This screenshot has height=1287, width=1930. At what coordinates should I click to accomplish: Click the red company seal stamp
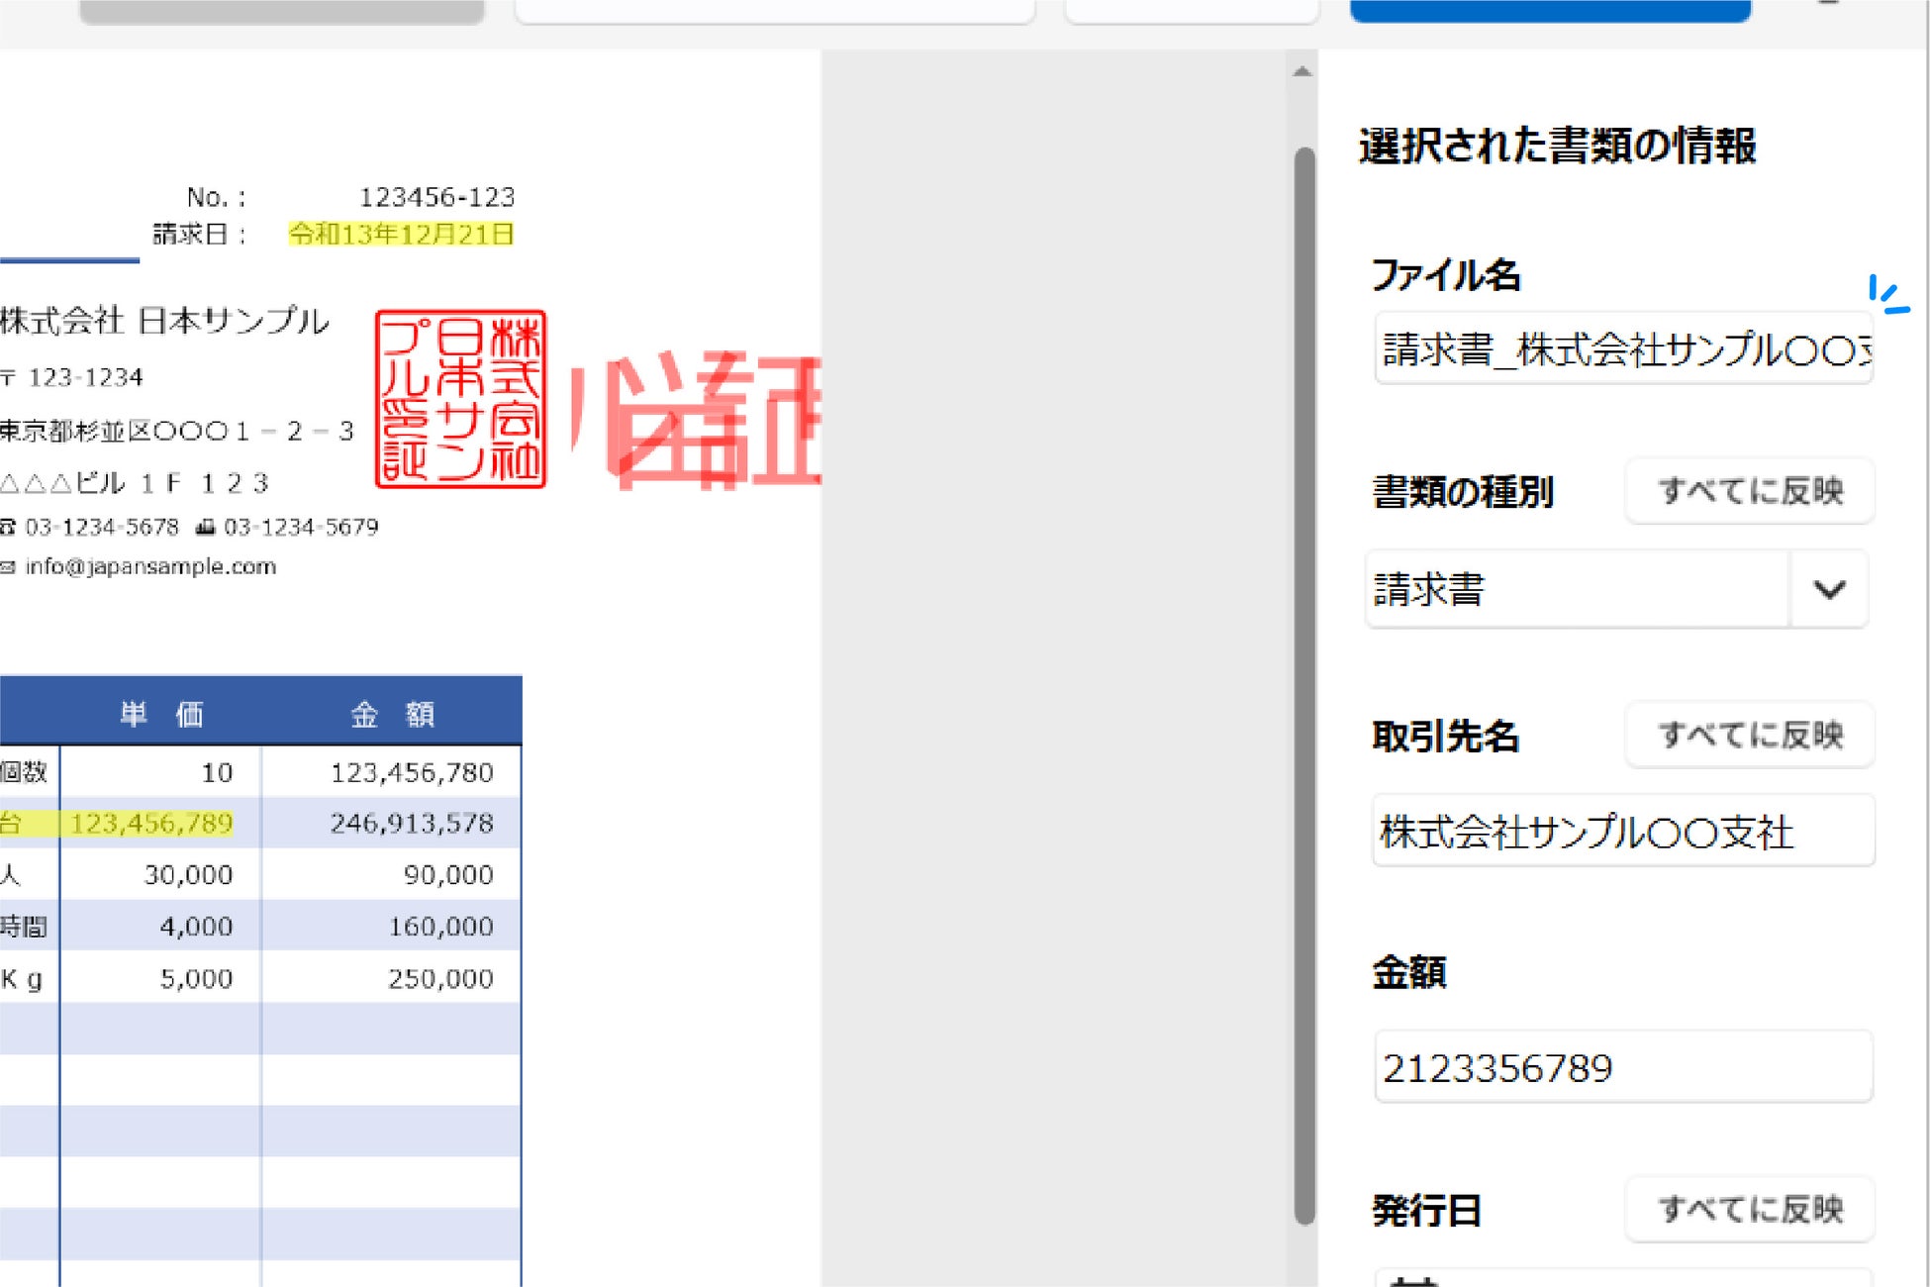pyautogui.click(x=460, y=399)
